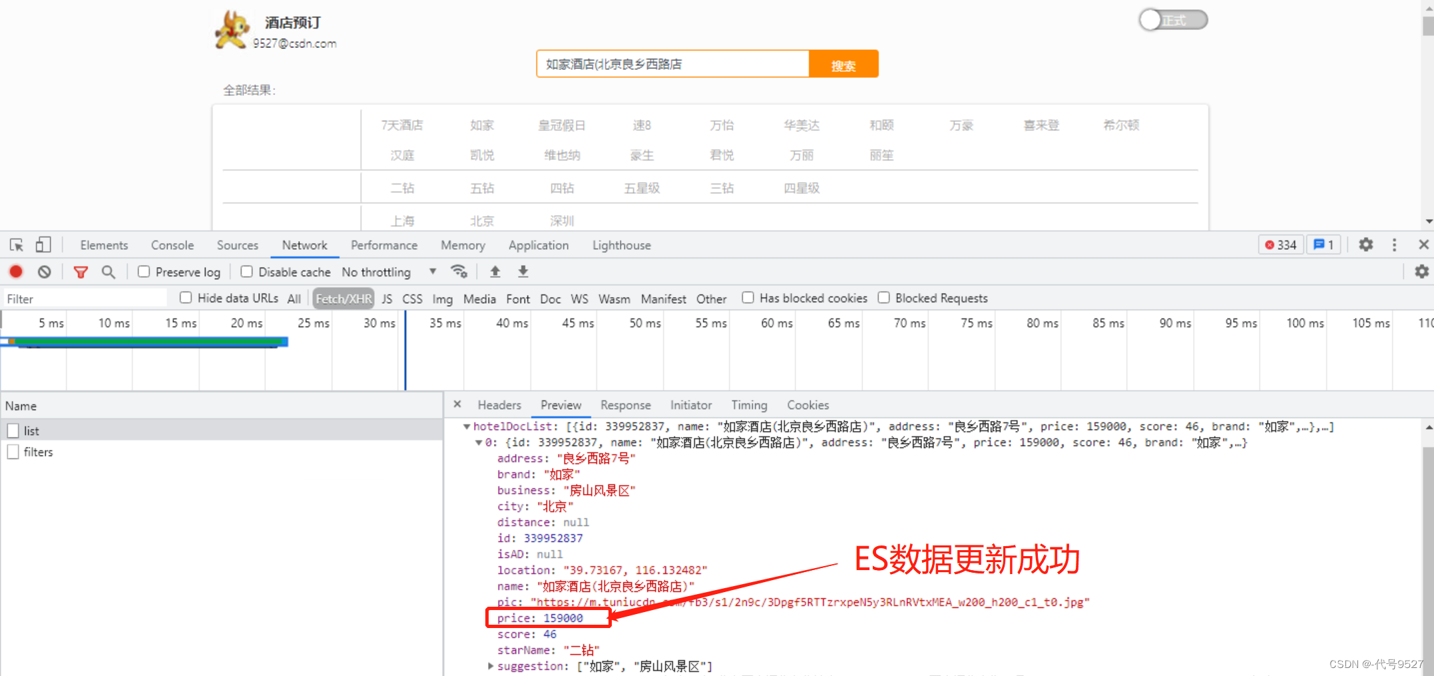Export HAR file download arrow icon
1434x676 pixels.
(x=523, y=271)
